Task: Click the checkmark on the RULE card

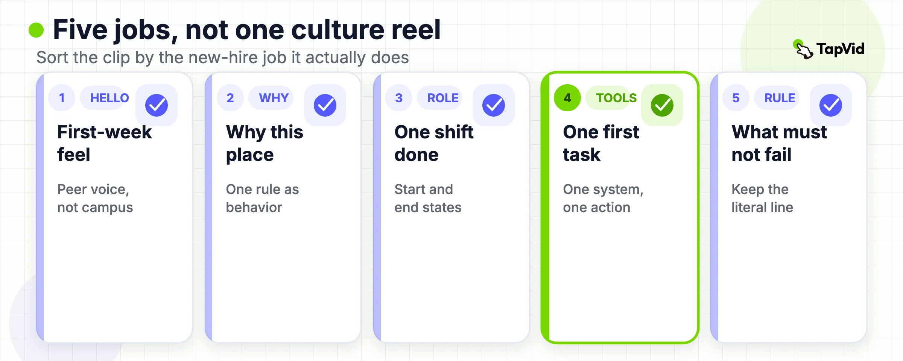Action: point(831,105)
